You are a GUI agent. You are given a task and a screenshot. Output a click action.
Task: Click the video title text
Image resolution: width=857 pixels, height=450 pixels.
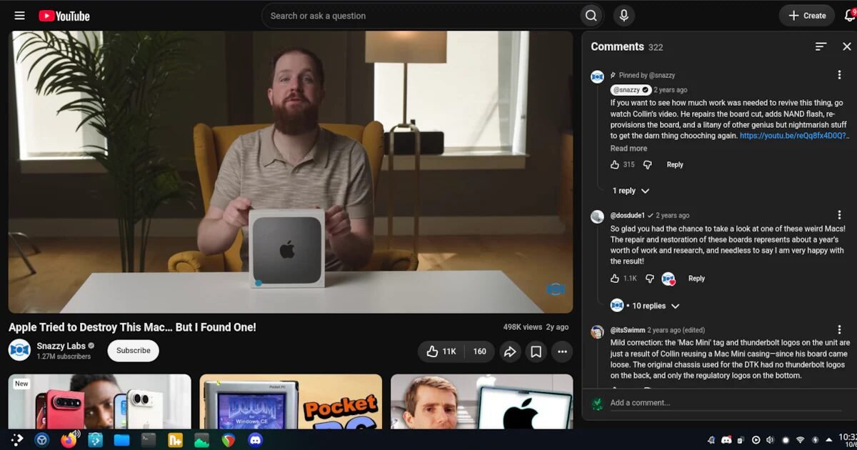(132, 327)
